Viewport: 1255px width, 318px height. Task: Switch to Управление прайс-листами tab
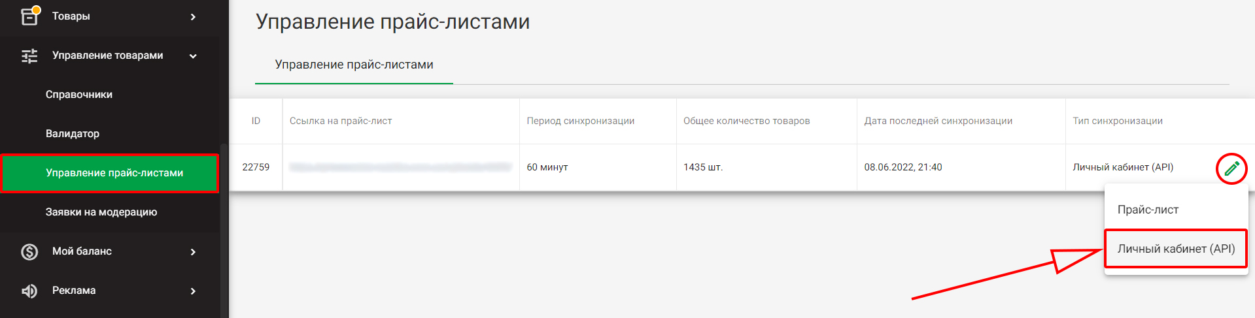(354, 65)
